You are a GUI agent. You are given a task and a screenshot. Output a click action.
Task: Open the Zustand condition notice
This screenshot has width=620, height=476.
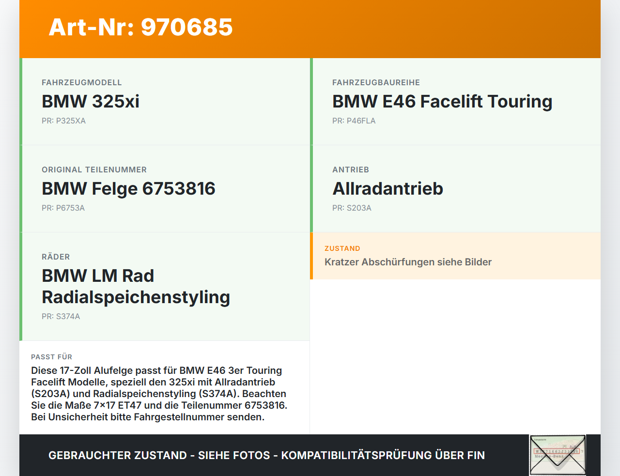coord(455,256)
